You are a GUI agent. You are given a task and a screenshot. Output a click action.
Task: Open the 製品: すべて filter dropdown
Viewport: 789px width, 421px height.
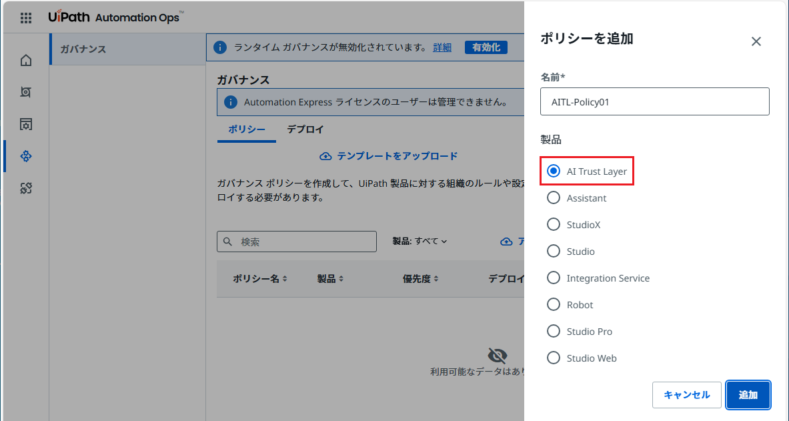420,242
